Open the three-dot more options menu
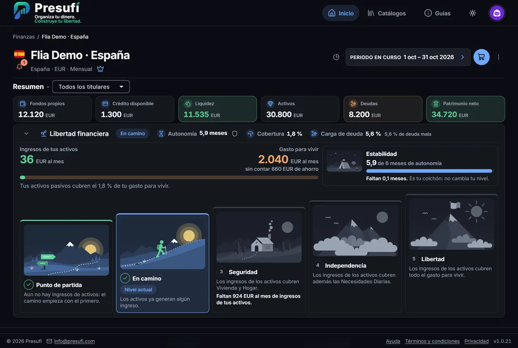The width and height of the screenshot is (518, 348). pyautogui.click(x=499, y=57)
